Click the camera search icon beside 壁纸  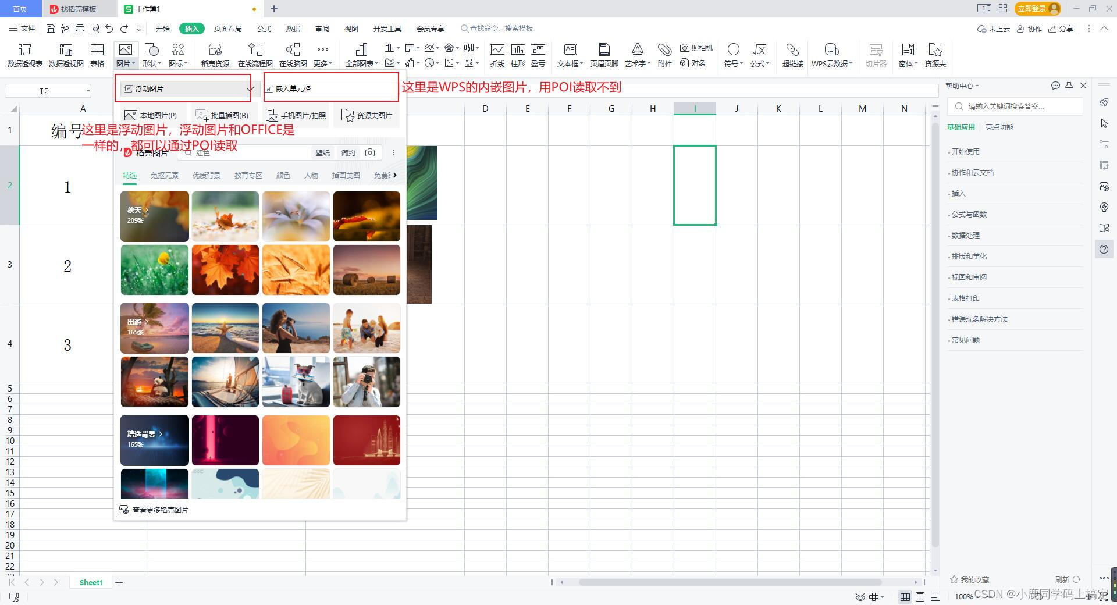click(370, 152)
